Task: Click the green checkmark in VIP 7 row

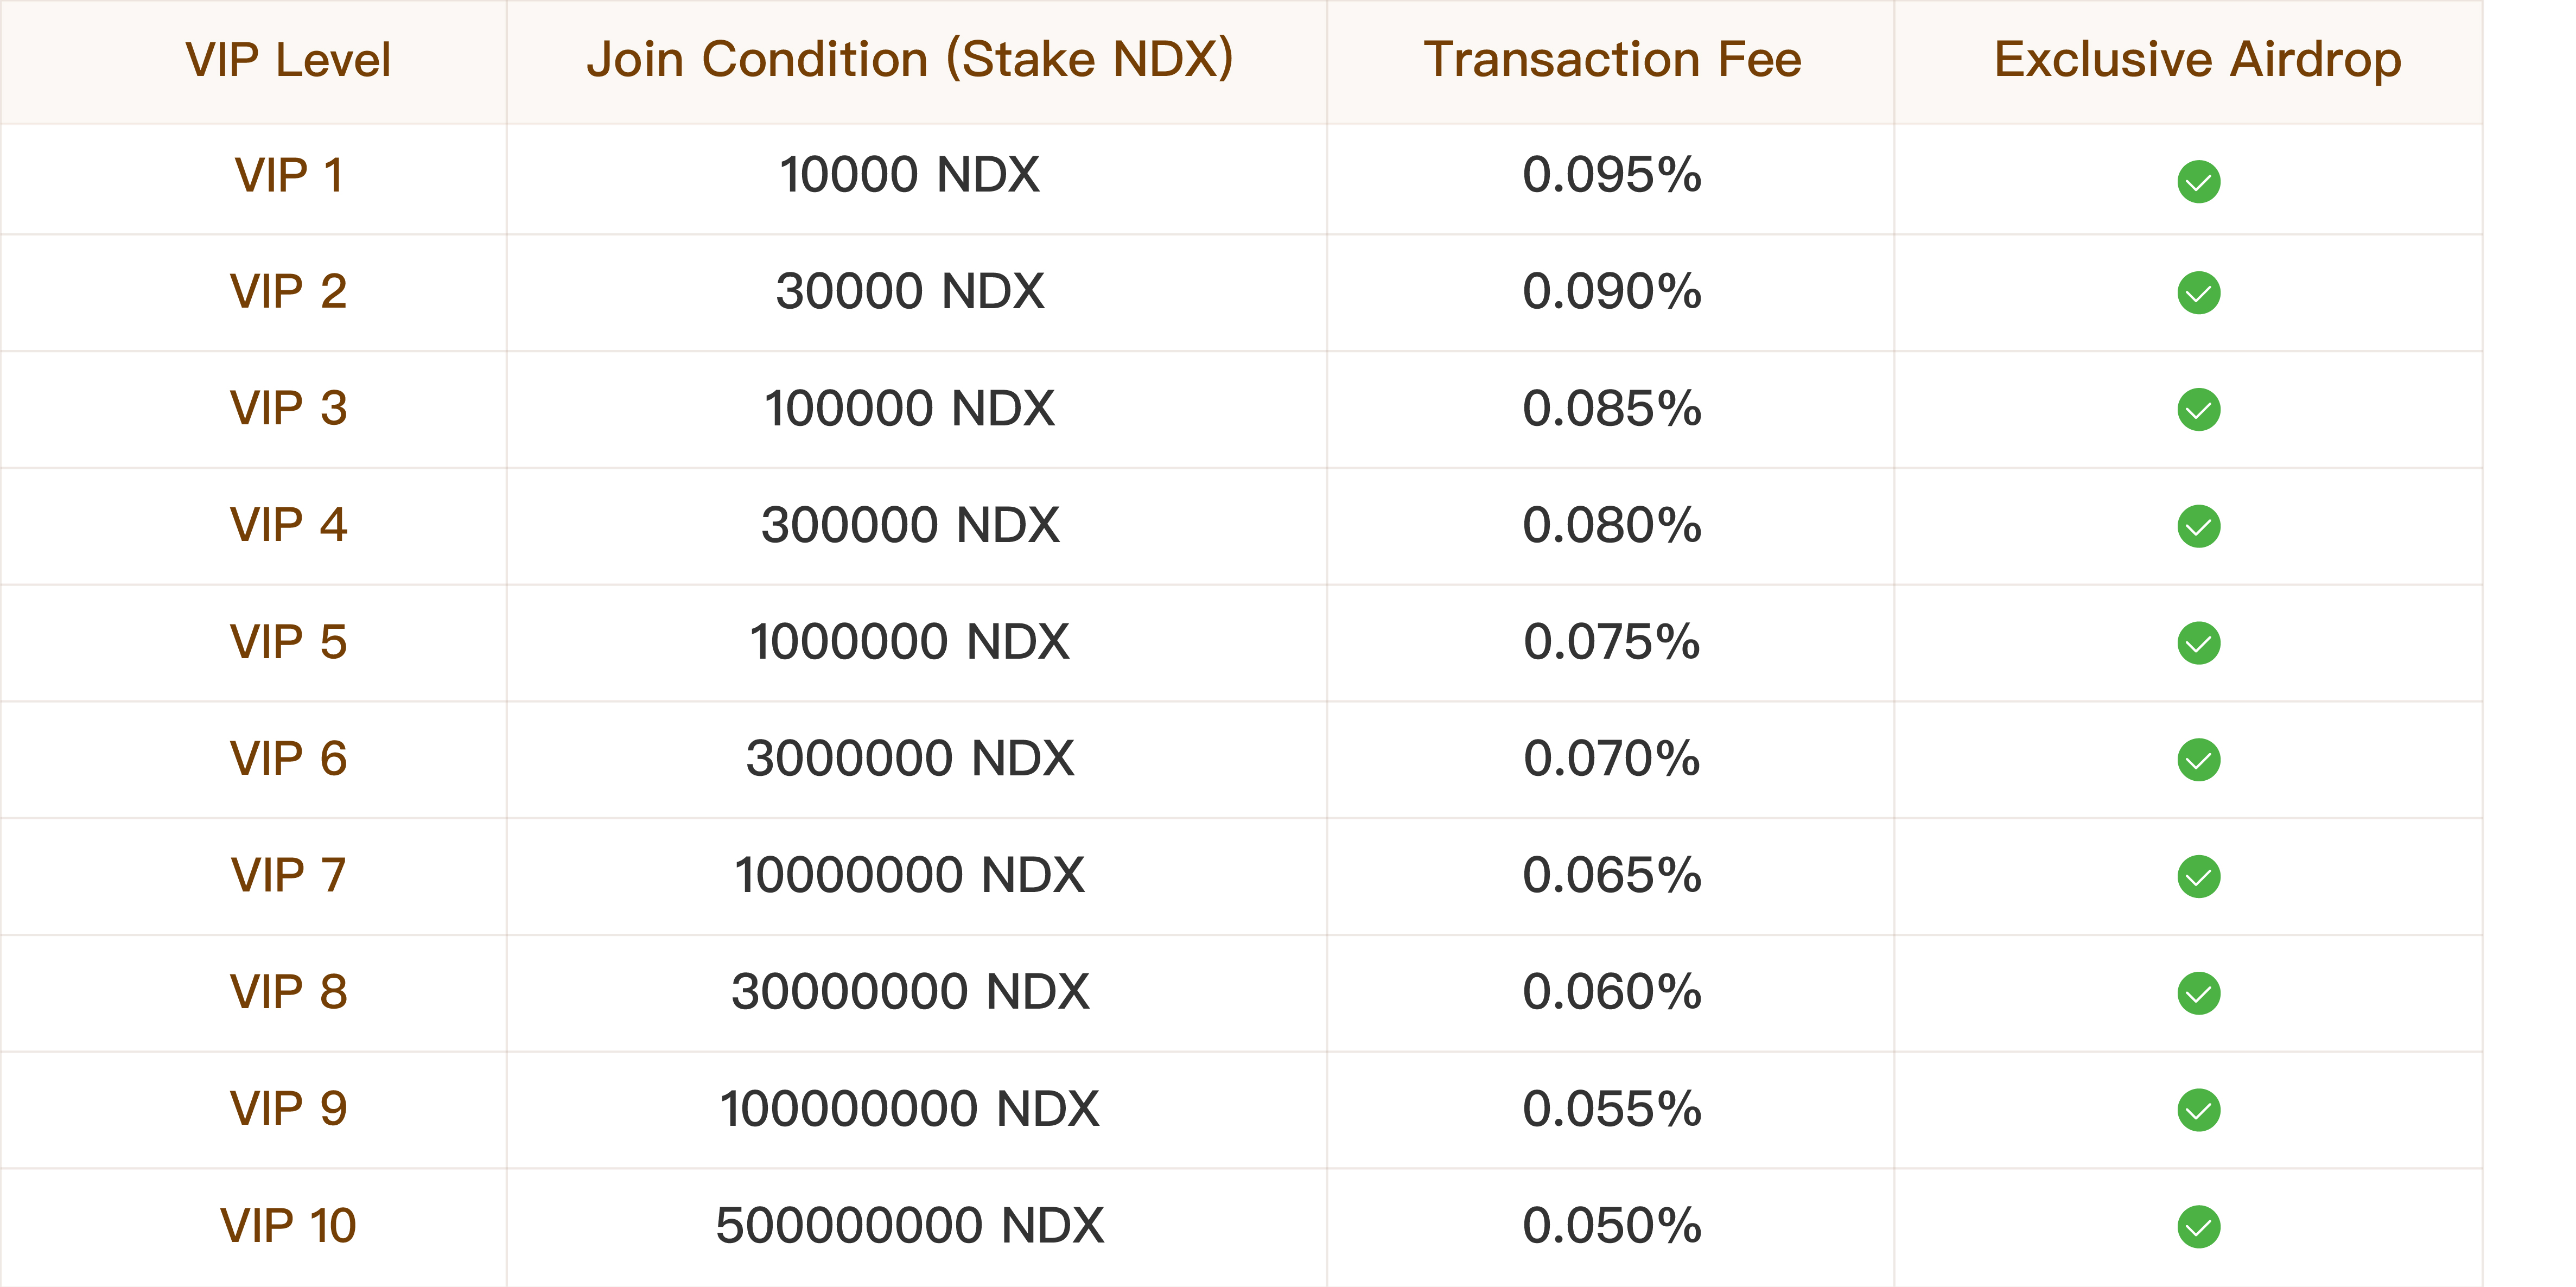Action: (x=2198, y=876)
